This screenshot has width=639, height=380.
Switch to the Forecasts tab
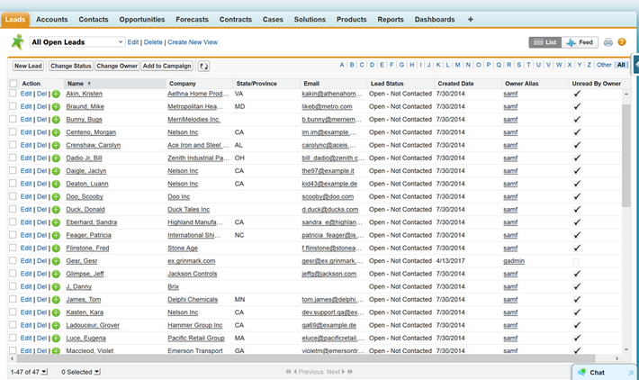pos(192,19)
